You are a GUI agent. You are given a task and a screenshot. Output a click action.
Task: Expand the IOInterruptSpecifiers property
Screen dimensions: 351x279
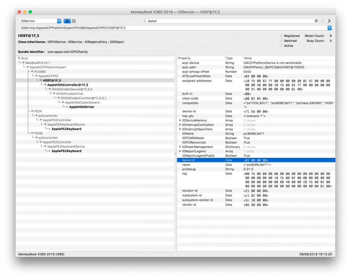(x=180, y=129)
